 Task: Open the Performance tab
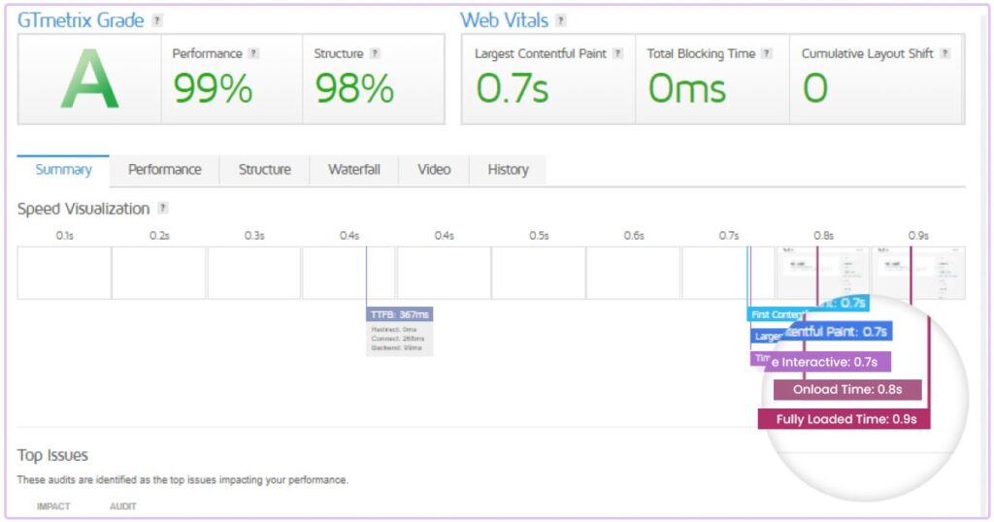pos(165,170)
